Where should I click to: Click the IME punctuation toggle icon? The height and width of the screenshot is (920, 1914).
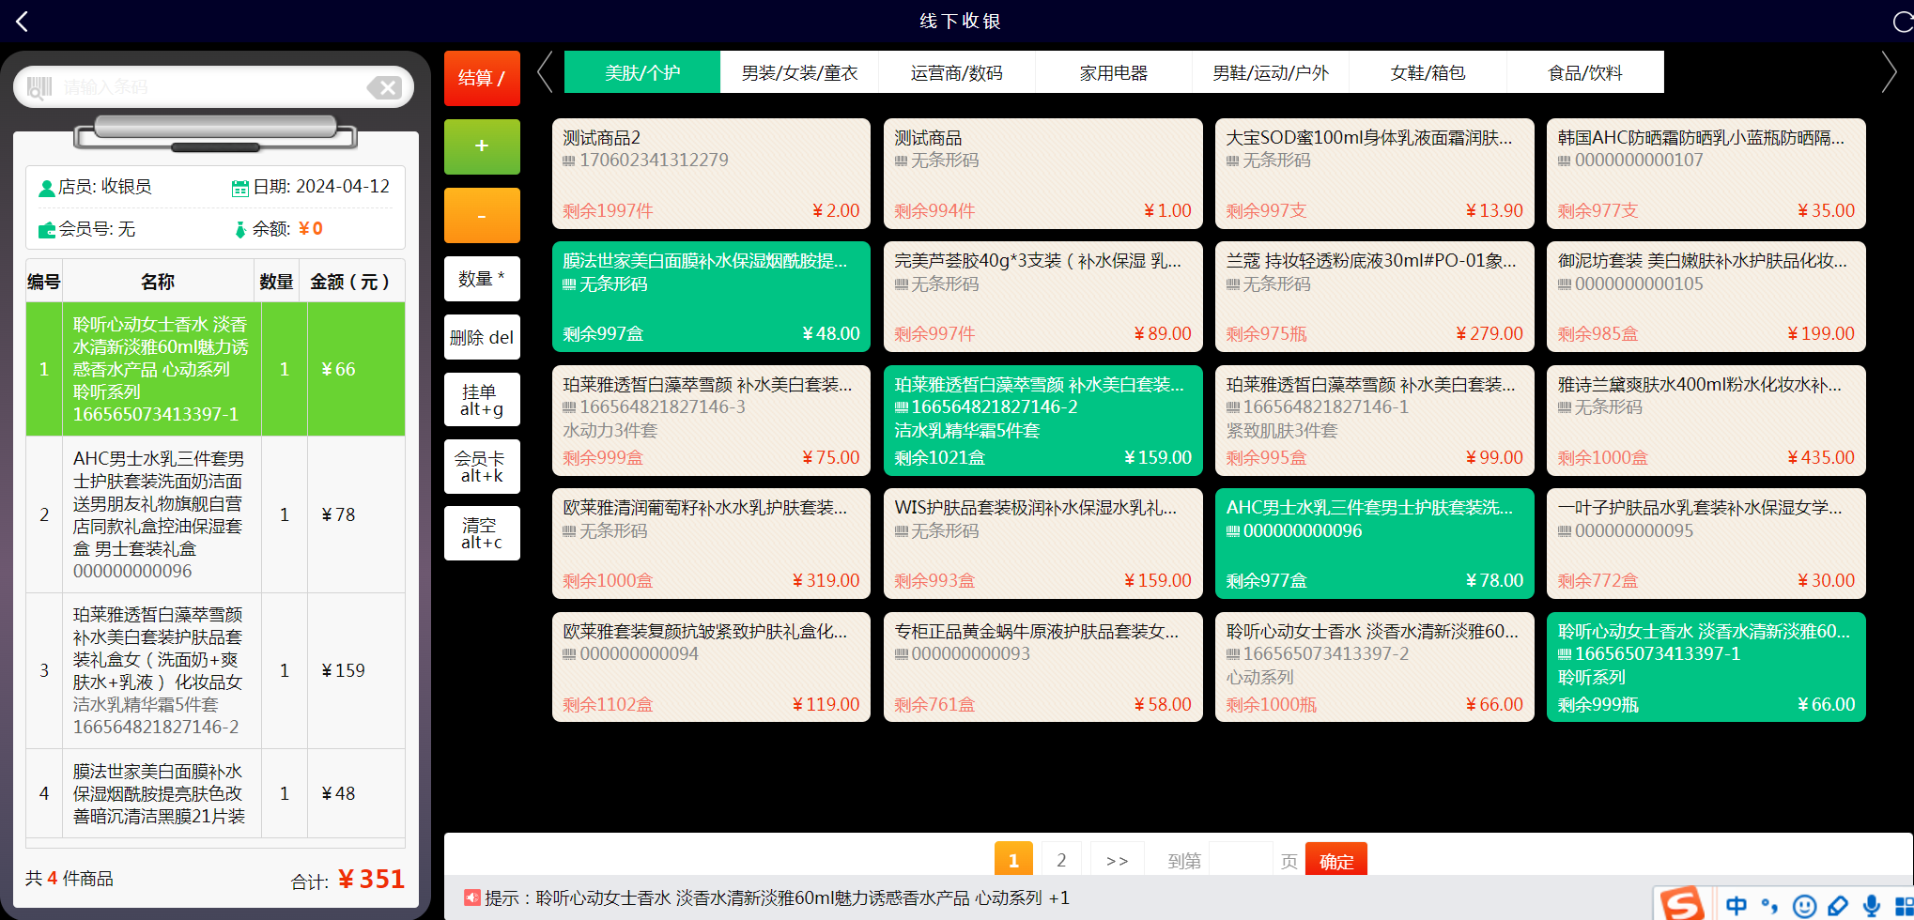(1769, 905)
